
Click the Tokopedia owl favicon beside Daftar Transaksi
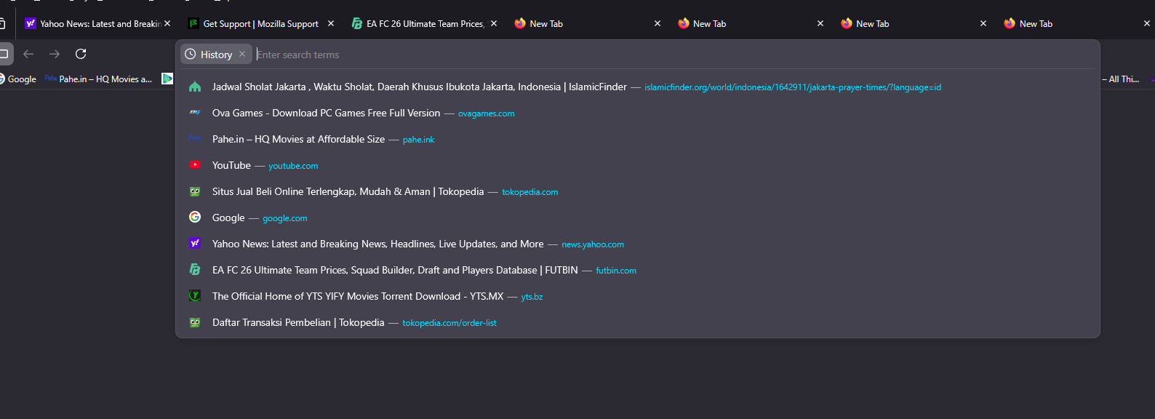click(195, 322)
